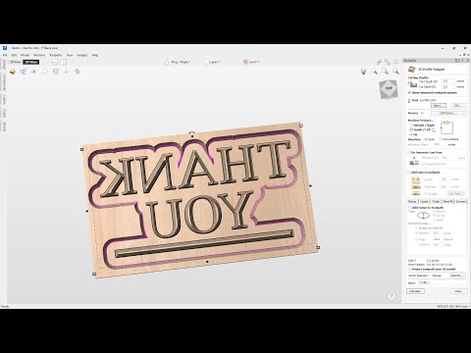The height and width of the screenshot is (353, 471).
Task: Click the cloud-shaped toolbar icon
Action: tap(45, 72)
